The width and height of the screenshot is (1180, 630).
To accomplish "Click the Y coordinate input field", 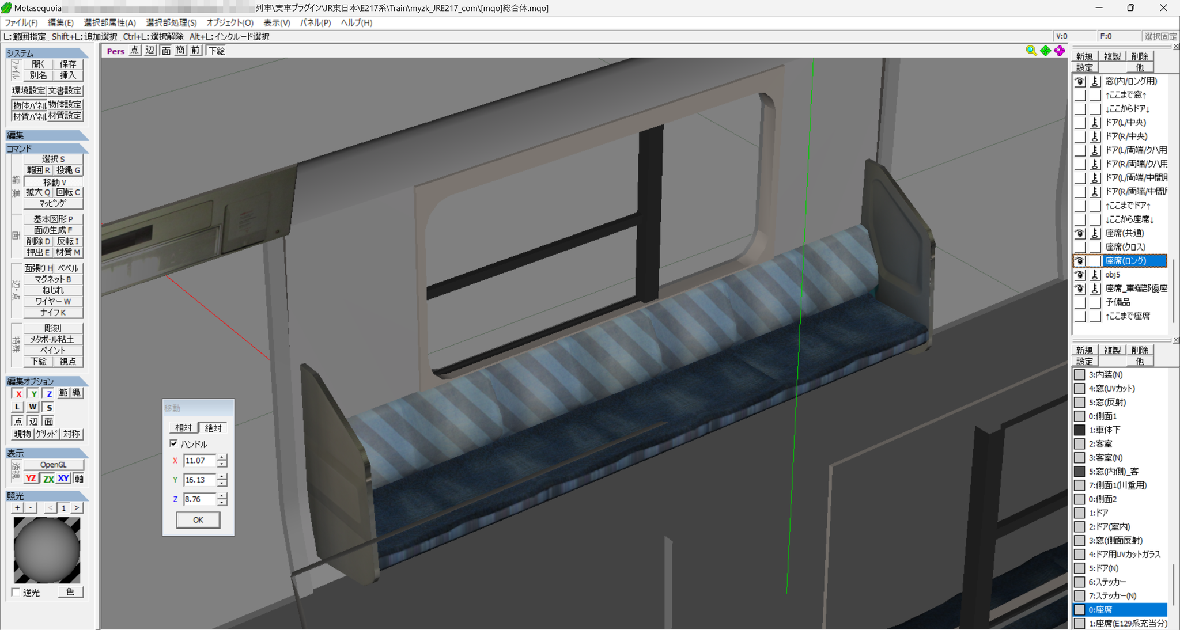I will tap(199, 480).
